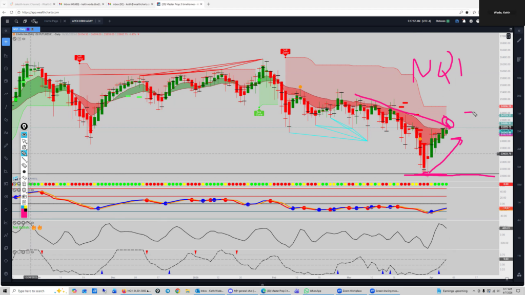Open the AI assistant tool

[x=34, y=22]
